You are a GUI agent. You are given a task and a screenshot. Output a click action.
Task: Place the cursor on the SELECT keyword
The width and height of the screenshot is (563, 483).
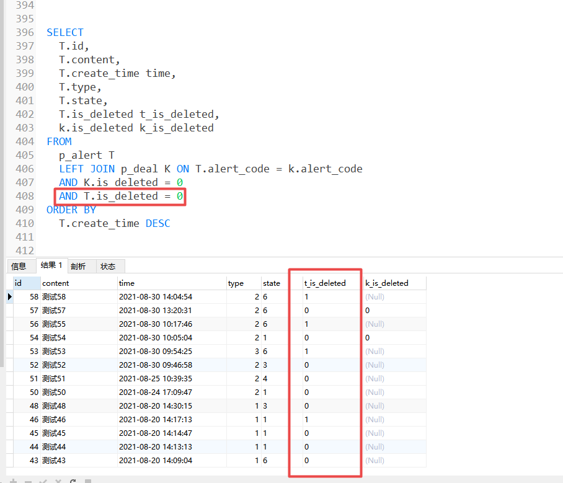pos(64,32)
